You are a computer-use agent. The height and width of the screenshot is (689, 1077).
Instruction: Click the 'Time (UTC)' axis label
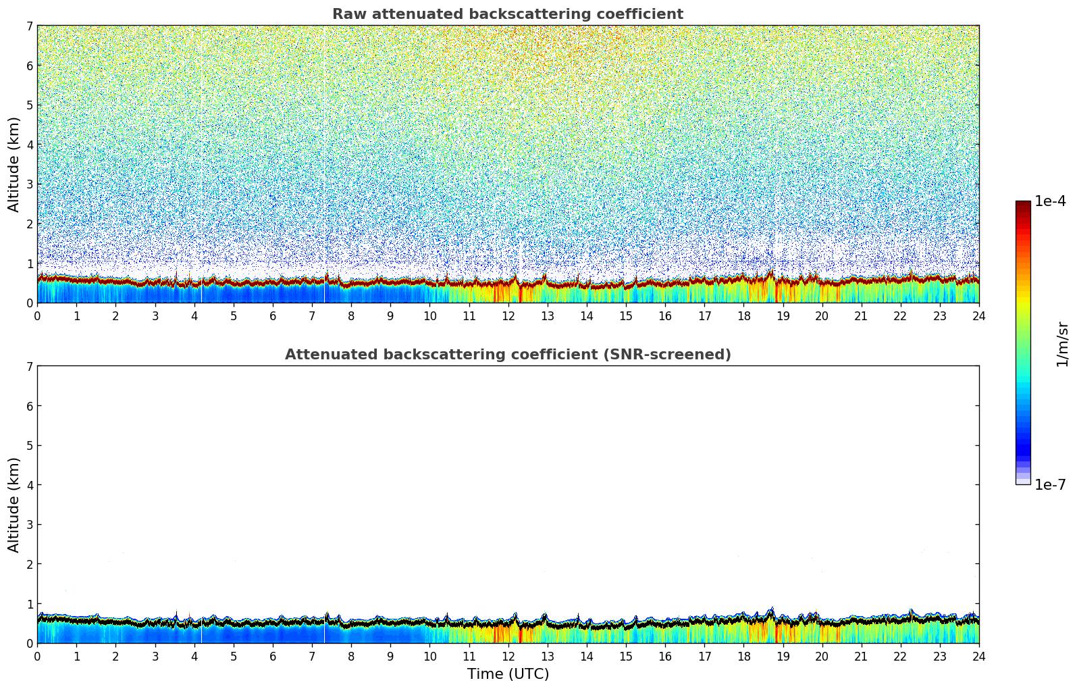pyautogui.click(x=508, y=674)
